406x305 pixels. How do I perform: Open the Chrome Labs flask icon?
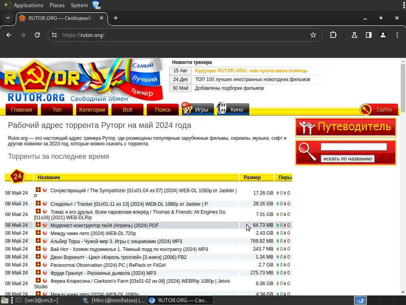(x=354, y=35)
